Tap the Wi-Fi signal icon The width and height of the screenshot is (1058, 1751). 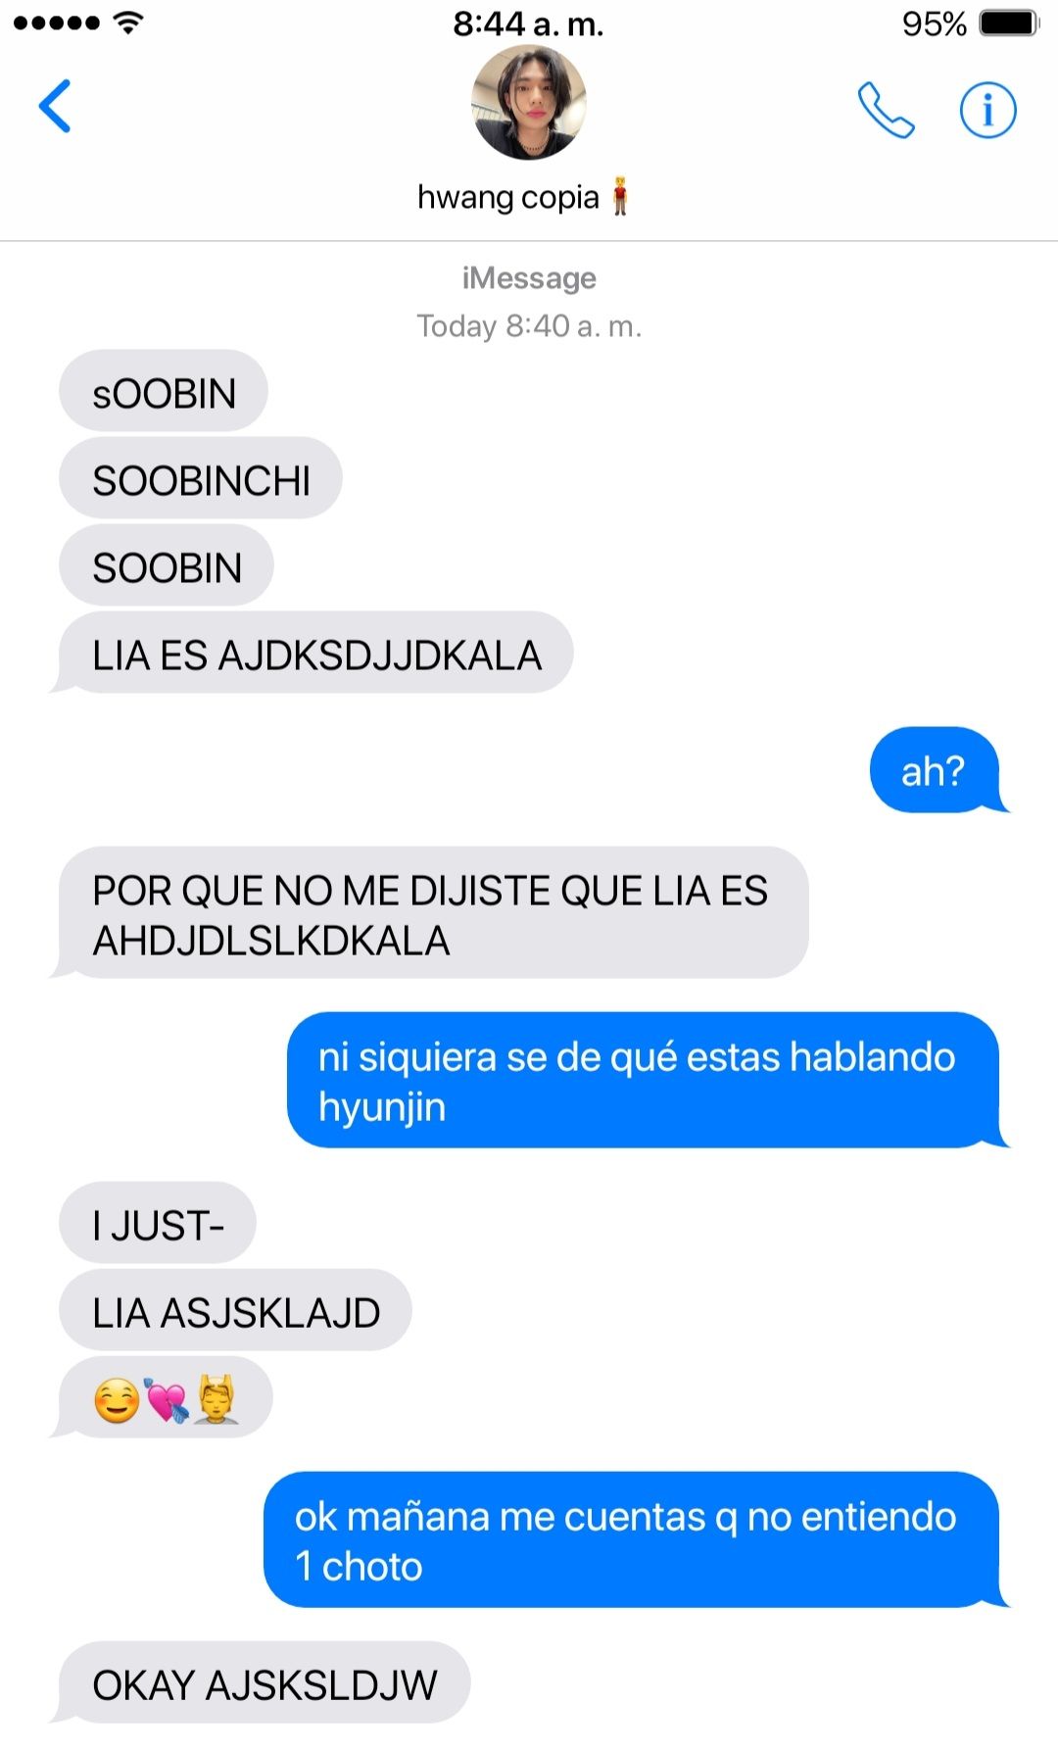(x=127, y=22)
